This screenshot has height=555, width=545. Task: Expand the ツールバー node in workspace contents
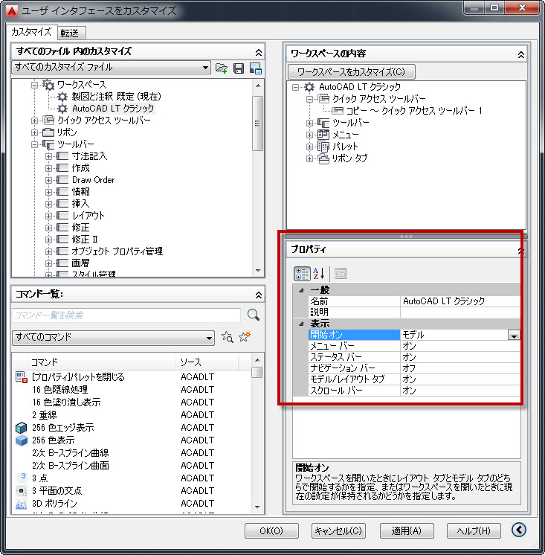pos(309,123)
